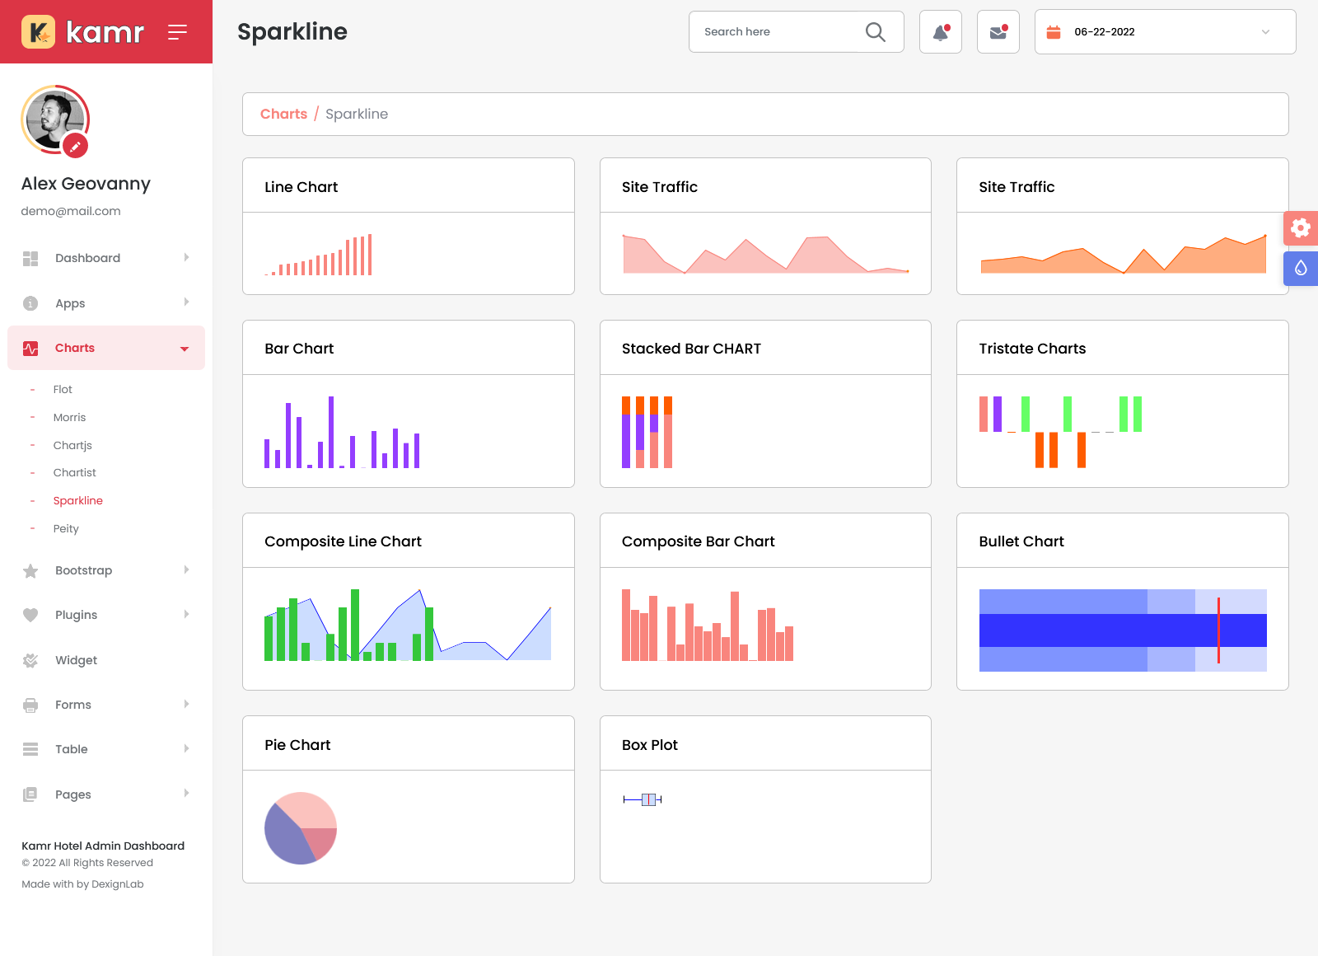Viewport: 1318px width, 956px height.
Task: Toggle sidebar with hamburger menu icon
Action: (x=177, y=32)
